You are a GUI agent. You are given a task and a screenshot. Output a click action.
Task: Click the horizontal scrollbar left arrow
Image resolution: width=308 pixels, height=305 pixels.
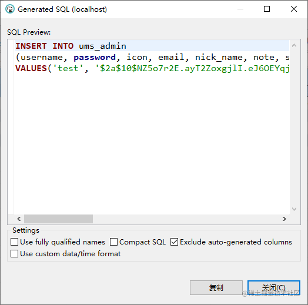tap(19, 219)
